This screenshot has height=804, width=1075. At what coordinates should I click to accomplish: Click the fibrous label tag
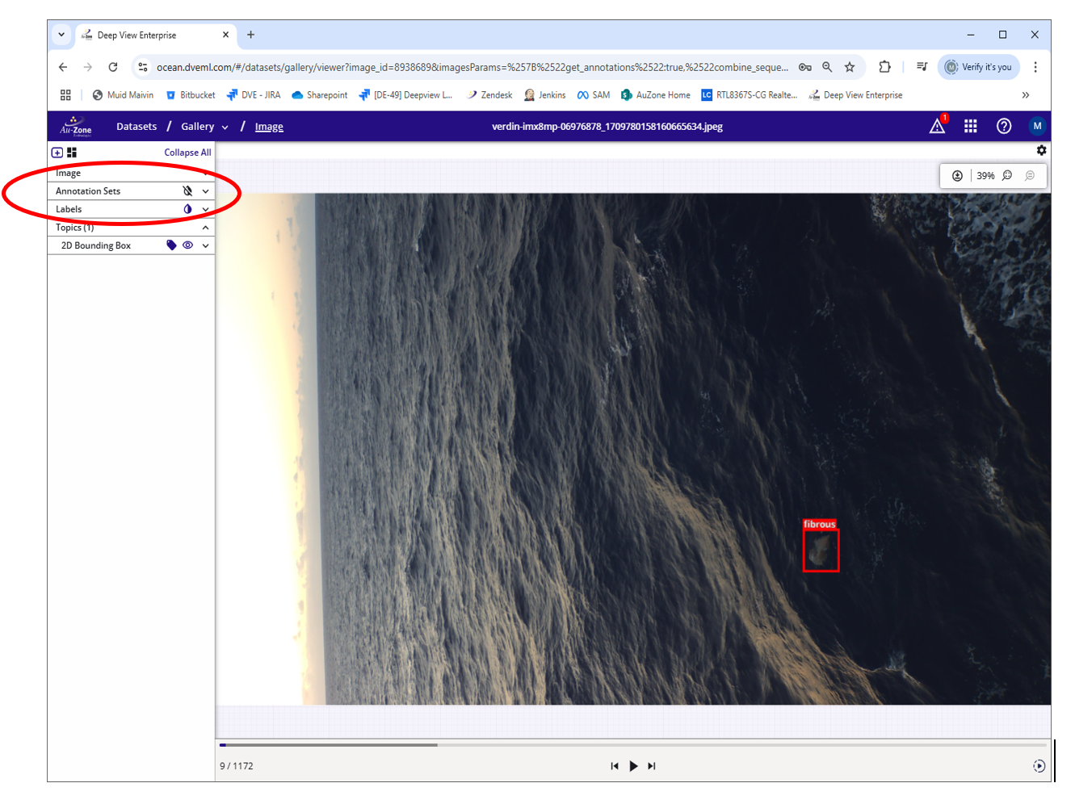point(819,524)
